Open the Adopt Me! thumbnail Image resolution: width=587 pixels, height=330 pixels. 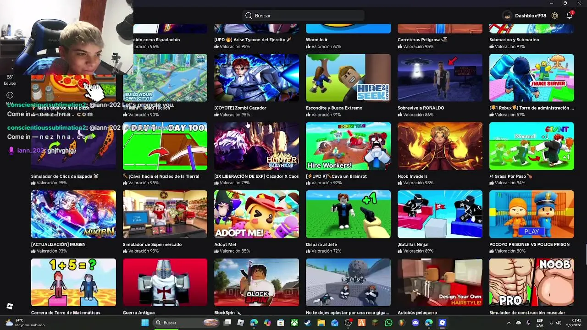[256, 214]
